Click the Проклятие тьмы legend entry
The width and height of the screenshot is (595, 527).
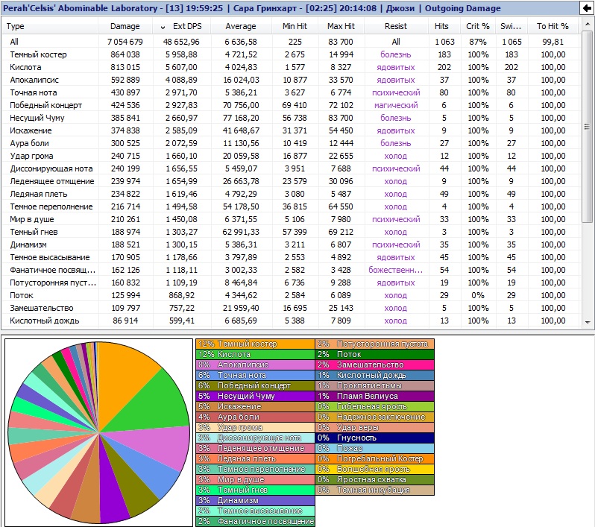click(x=375, y=385)
